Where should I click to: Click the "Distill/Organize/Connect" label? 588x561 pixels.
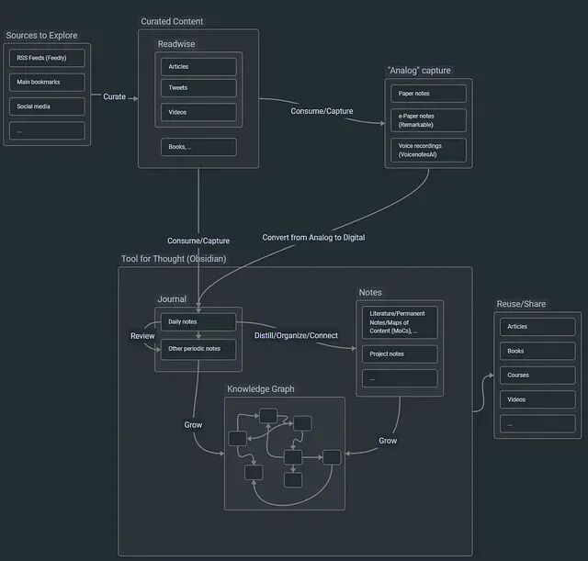[x=296, y=336]
